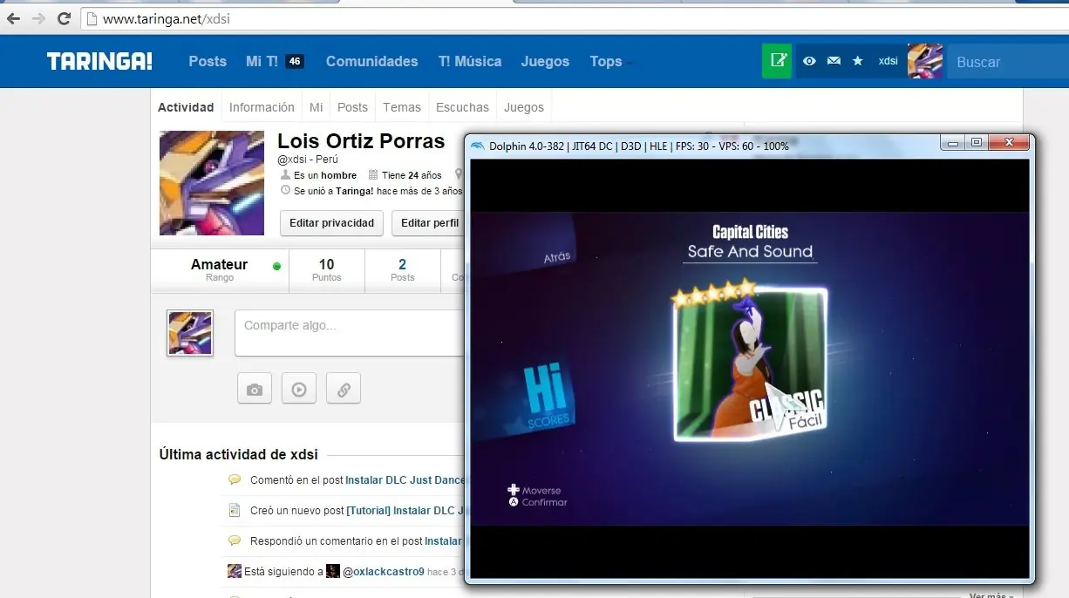The height and width of the screenshot is (598, 1069).
Task: Click the Classic Fácil mode label
Action: click(x=786, y=411)
